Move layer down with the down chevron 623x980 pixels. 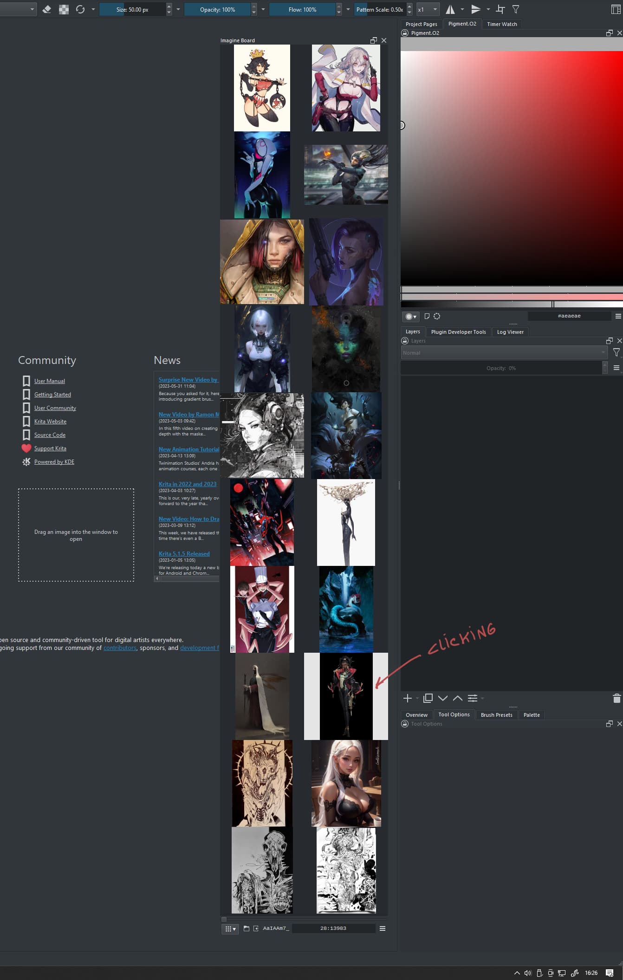pos(443,698)
